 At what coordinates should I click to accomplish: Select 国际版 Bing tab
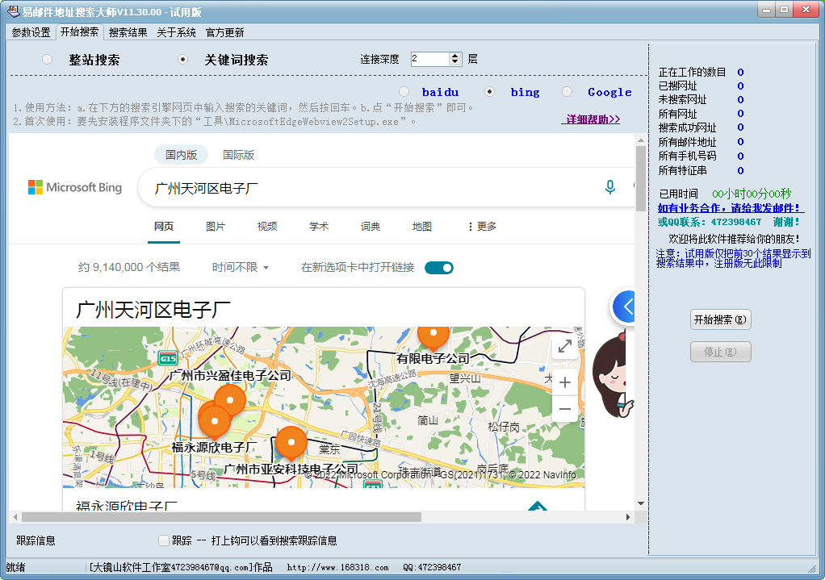pyautogui.click(x=238, y=155)
